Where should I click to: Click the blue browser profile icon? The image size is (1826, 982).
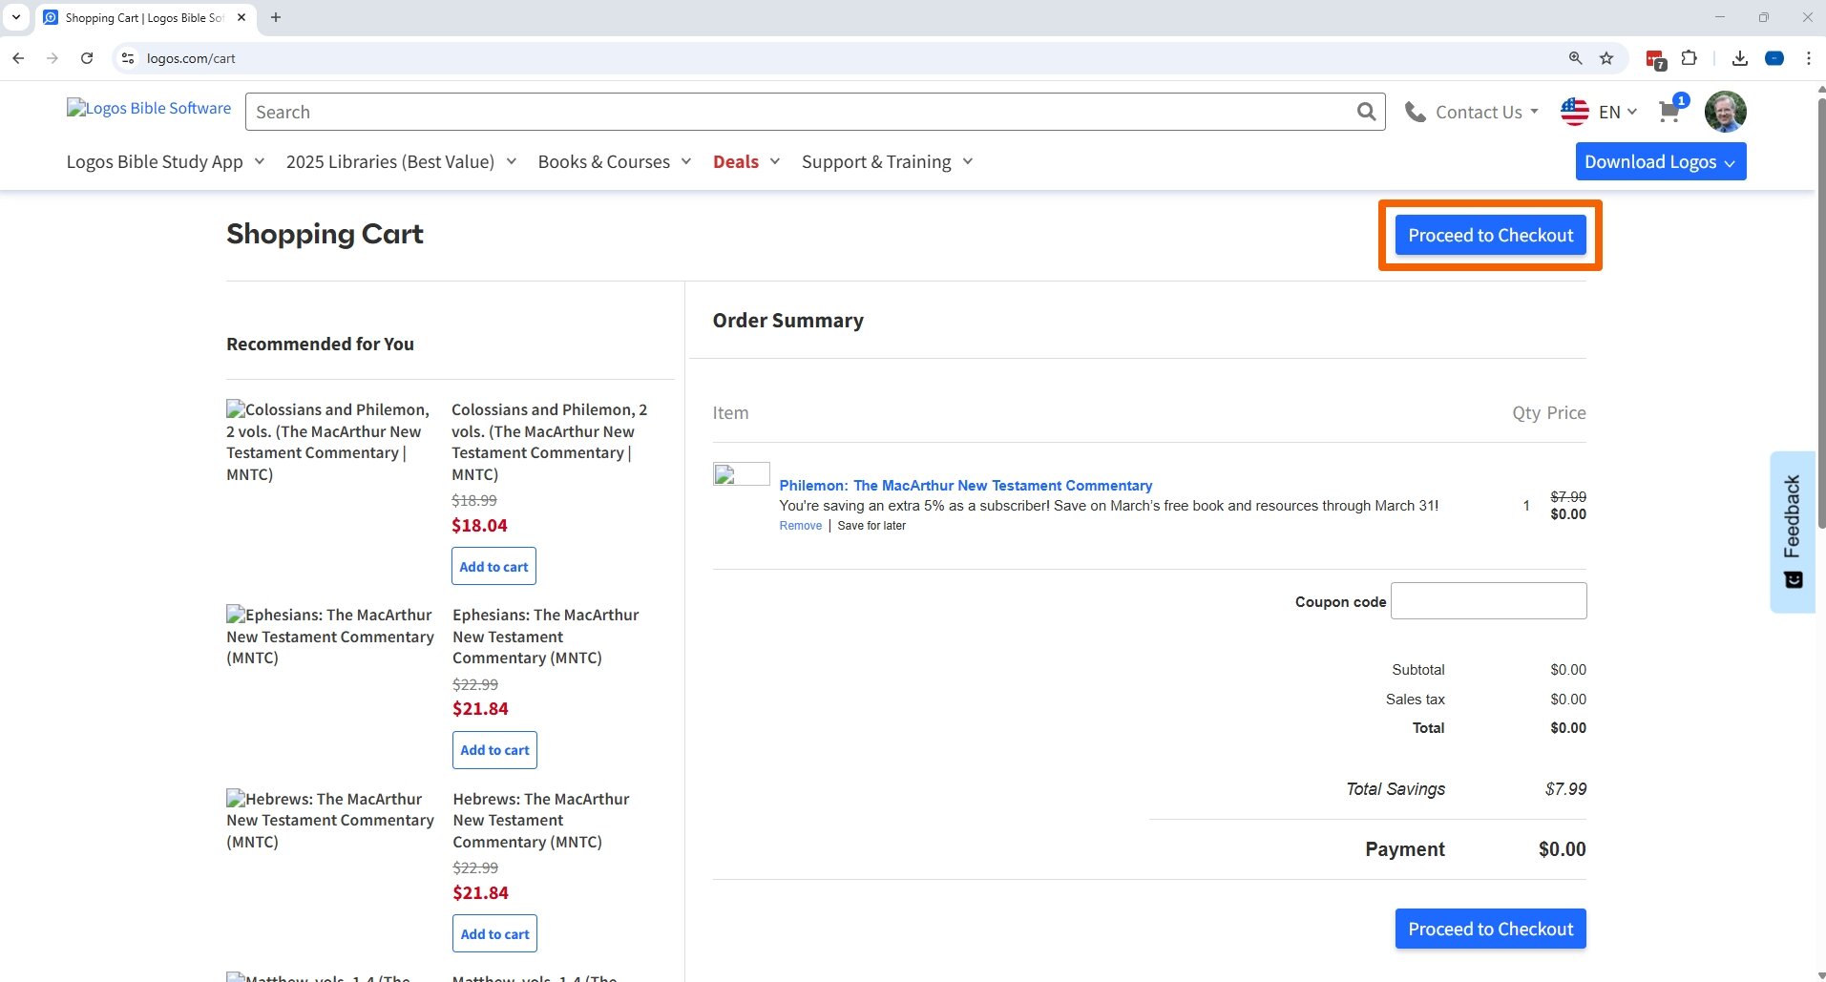tap(1774, 58)
